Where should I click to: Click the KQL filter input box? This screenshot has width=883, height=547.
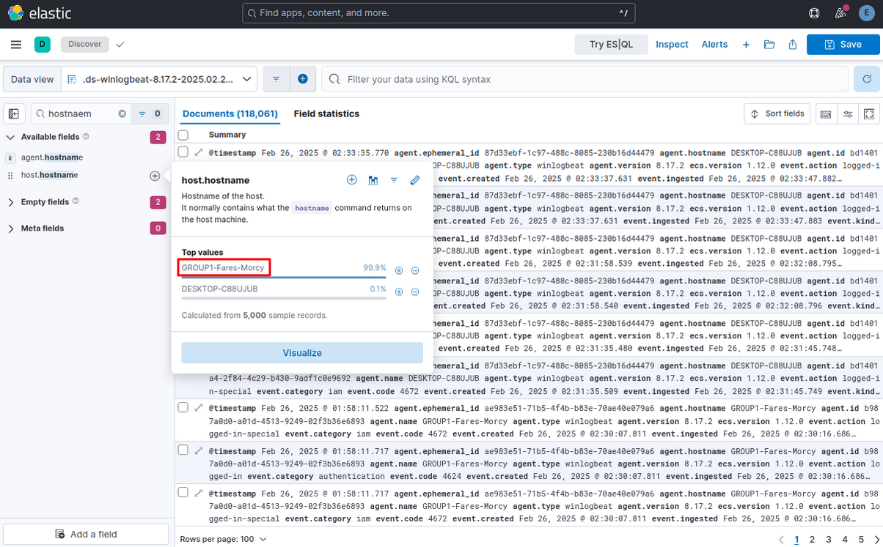(587, 79)
